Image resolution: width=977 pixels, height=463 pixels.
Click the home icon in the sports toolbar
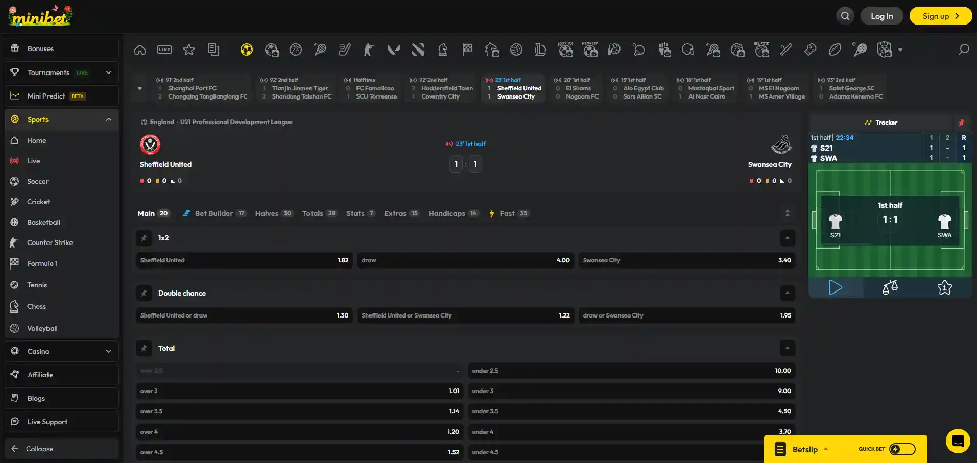pyautogui.click(x=140, y=50)
